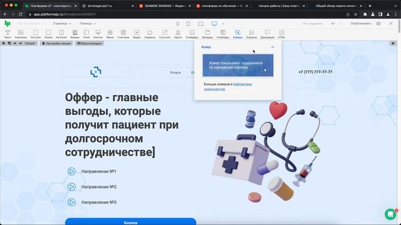
Task: Move section up with arrow
Action: pos(15,43)
